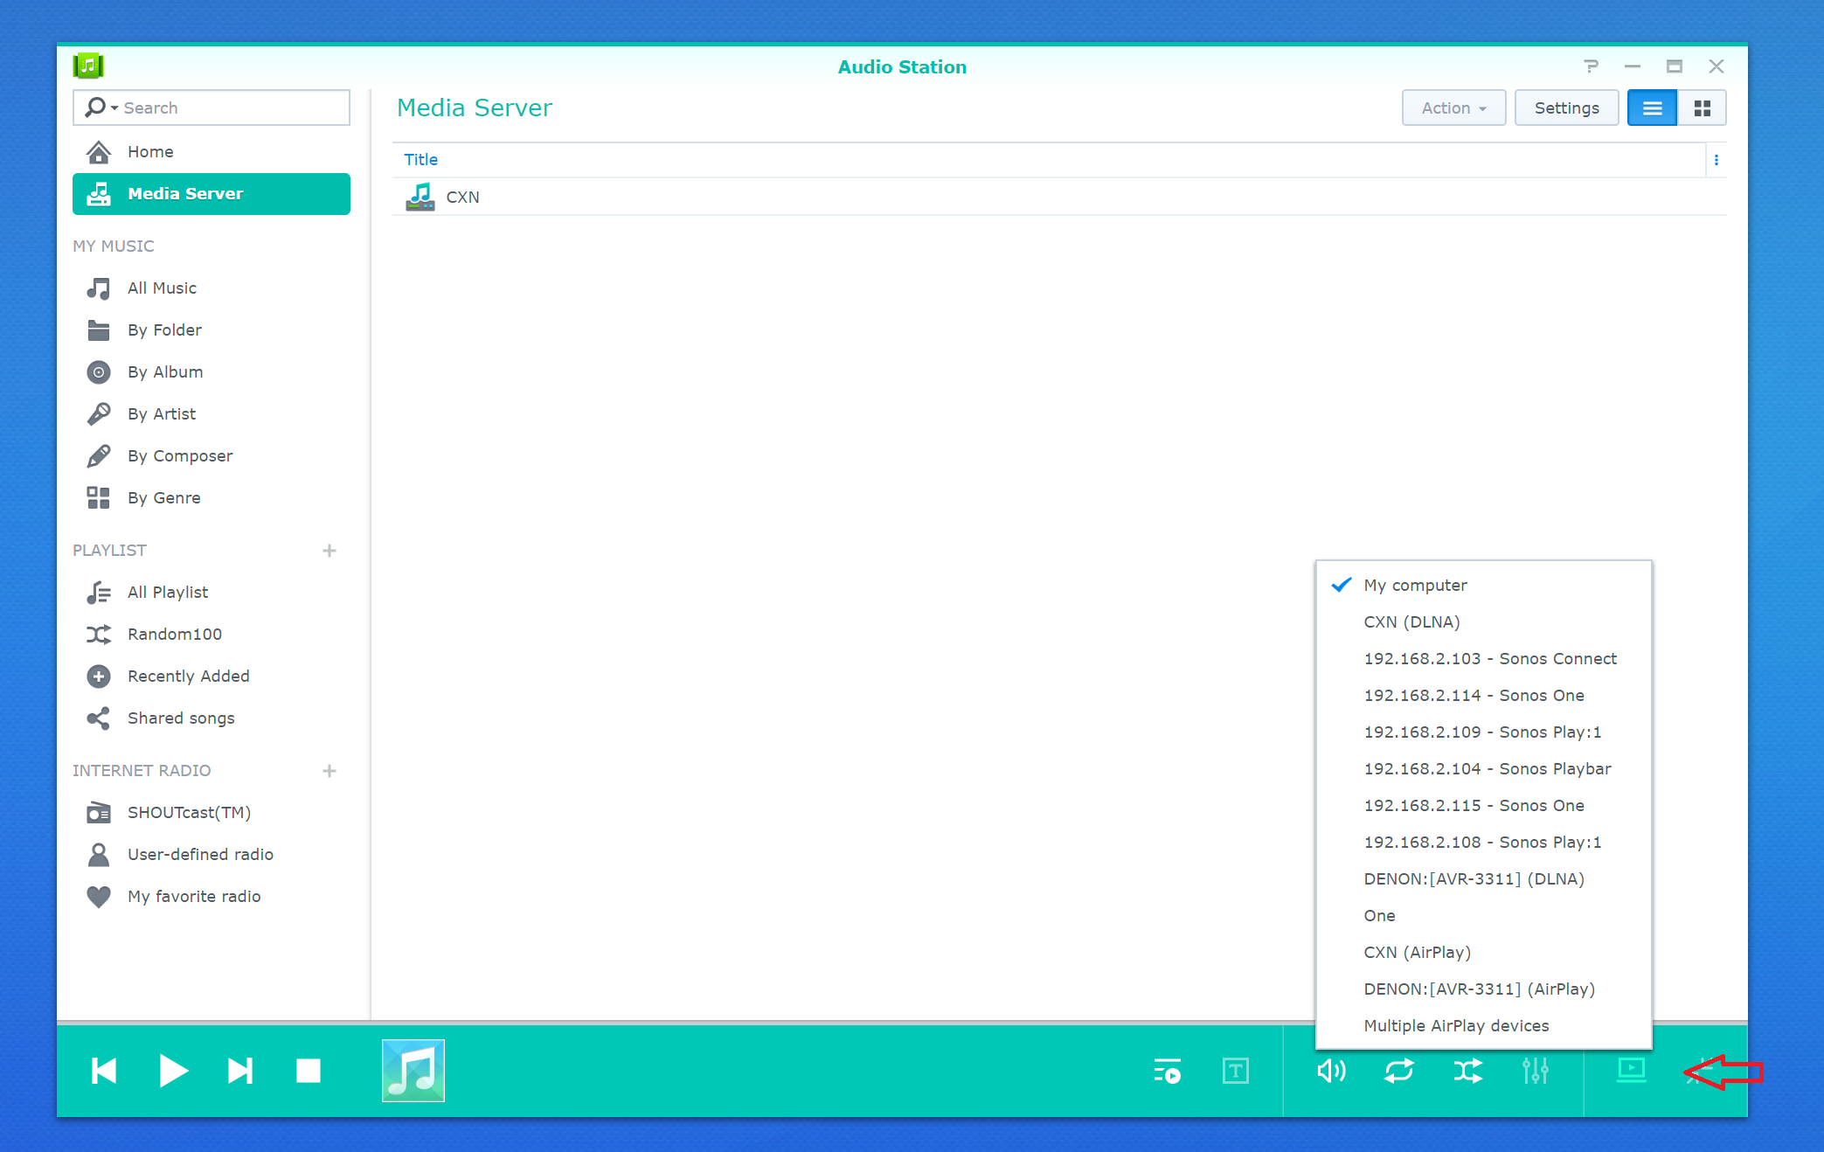Screen dimensions: 1824x1152
Task: Choose 192.168.2.103 - Sonos Connect
Action: (x=1484, y=659)
